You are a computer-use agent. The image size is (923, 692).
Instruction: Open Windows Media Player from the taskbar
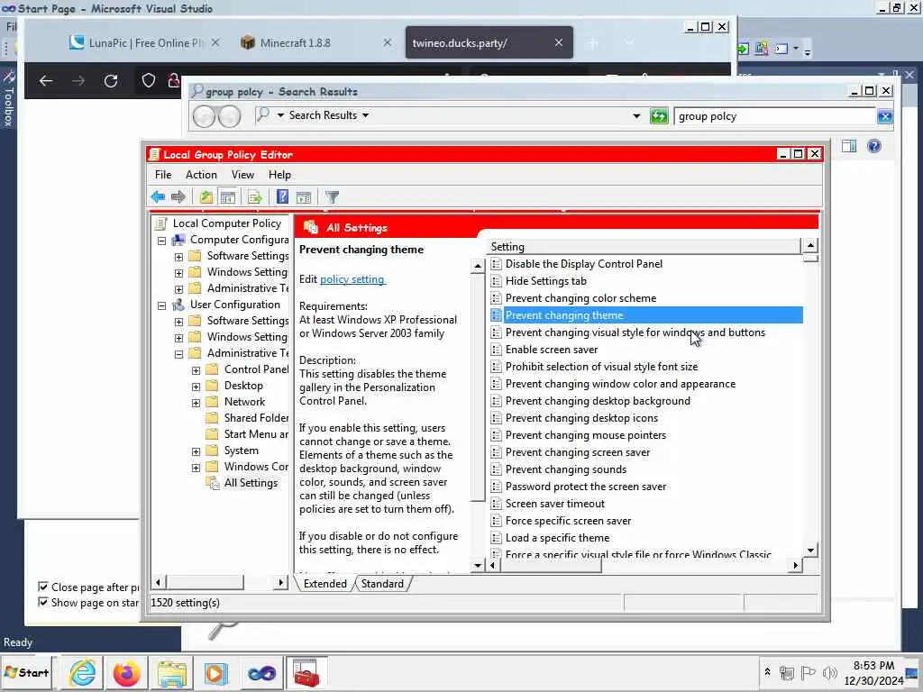(x=215, y=672)
